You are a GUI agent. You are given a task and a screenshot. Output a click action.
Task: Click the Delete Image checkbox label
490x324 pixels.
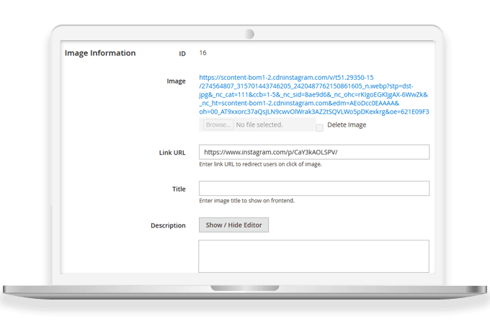point(347,125)
